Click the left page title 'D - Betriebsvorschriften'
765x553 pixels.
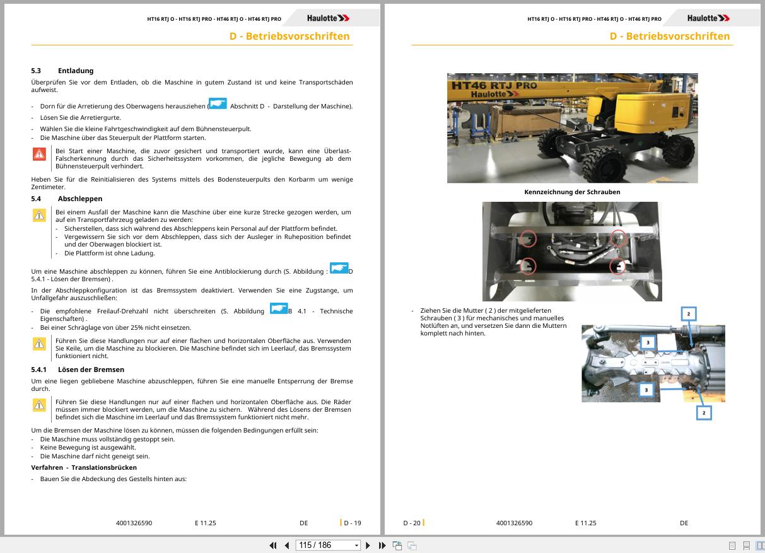289,36
